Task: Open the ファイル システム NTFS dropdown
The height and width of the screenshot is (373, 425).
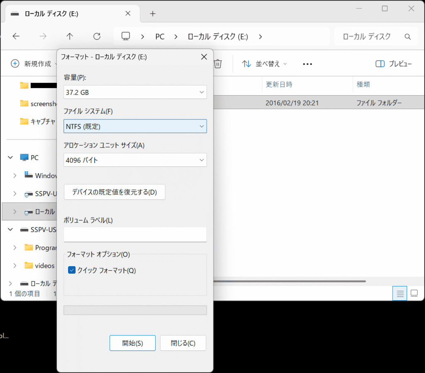Action: point(135,126)
